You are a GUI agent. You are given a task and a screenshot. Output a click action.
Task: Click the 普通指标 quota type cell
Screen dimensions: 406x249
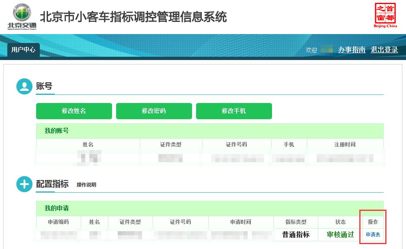[x=296, y=235]
